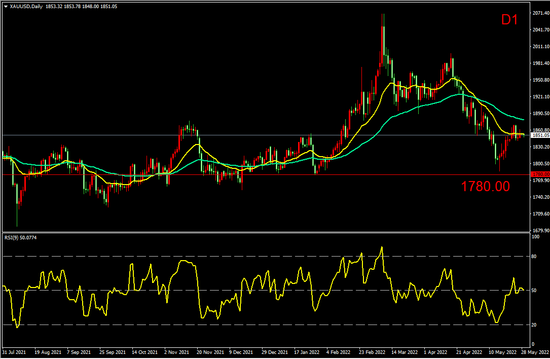
Task: Click the 19 Aug 2021 date label
Action: [48, 352]
